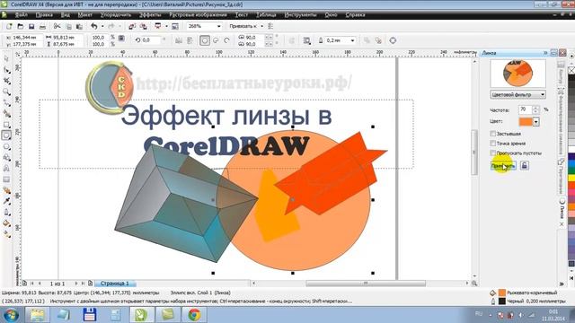The width and height of the screenshot is (575, 323).
Task: Enable the Пропускать пустоты checkbox
Action: click(493, 153)
